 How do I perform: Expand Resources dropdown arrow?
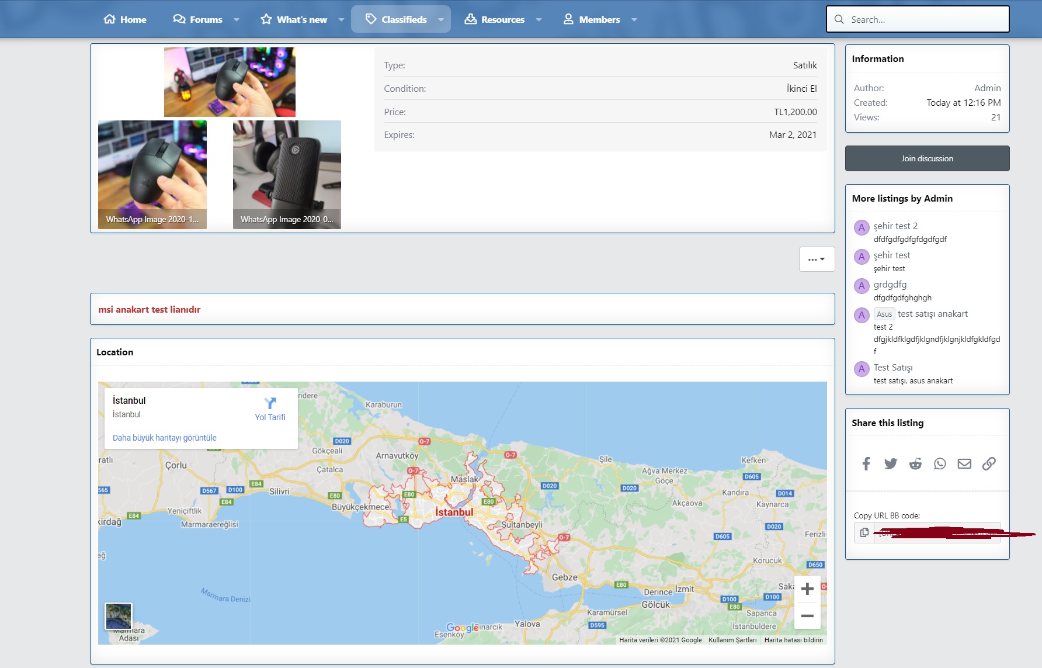pos(539,19)
